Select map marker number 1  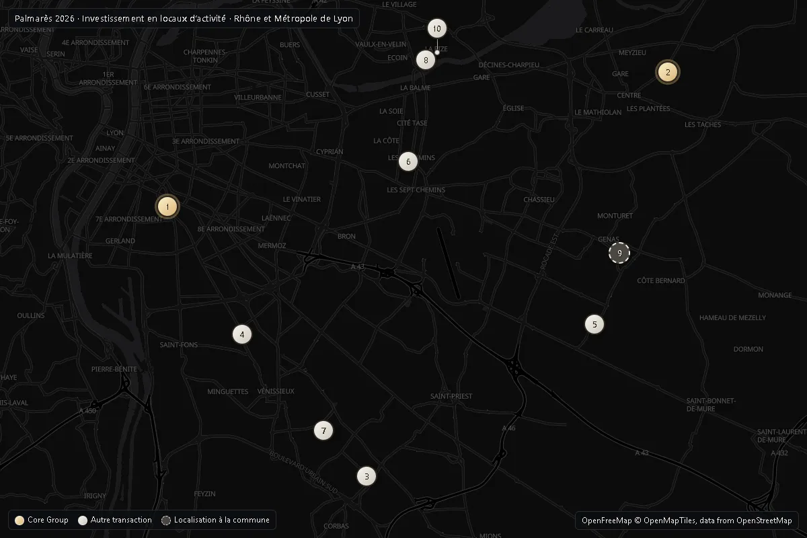tap(167, 207)
